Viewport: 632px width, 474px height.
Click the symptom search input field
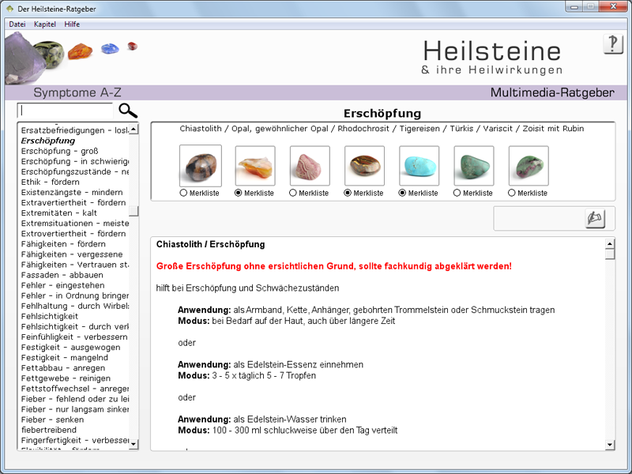[66, 111]
